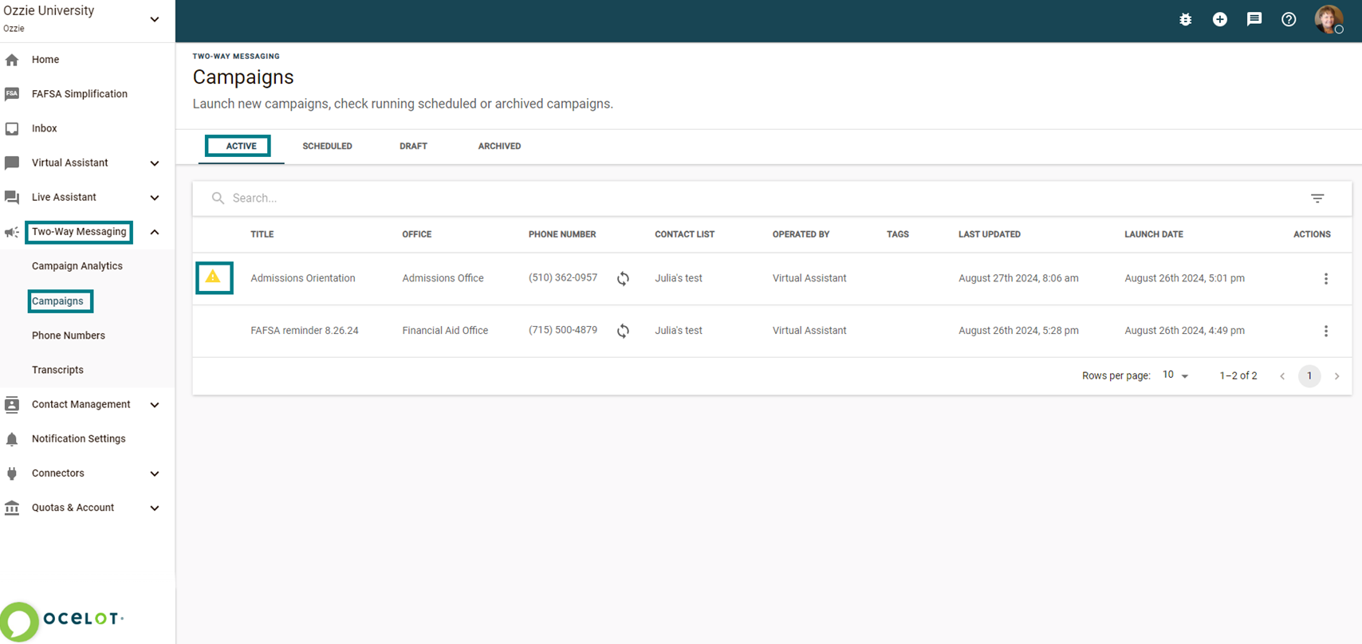
Task: Click the Notification Settings bell icon
Action: (12, 439)
